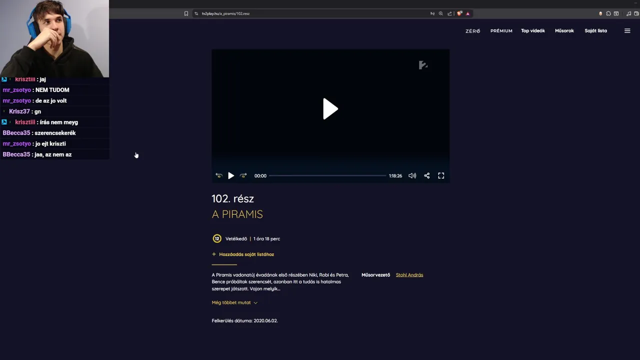This screenshot has width=640, height=360.
Task: Click the URL tv2play.hu/a_piramis/102.resz
Action: 225,13
